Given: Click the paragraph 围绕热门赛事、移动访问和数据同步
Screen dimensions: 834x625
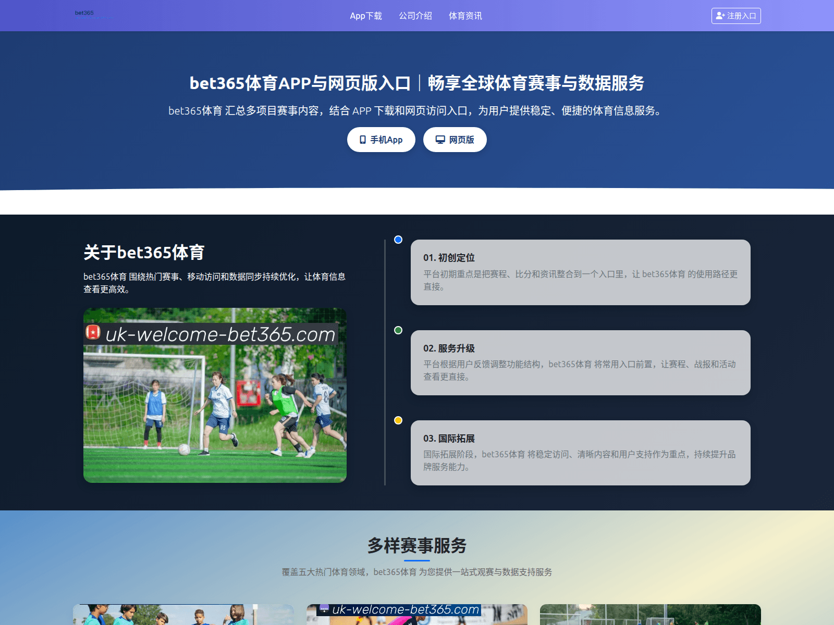Looking at the screenshot, I should coord(215,283).
